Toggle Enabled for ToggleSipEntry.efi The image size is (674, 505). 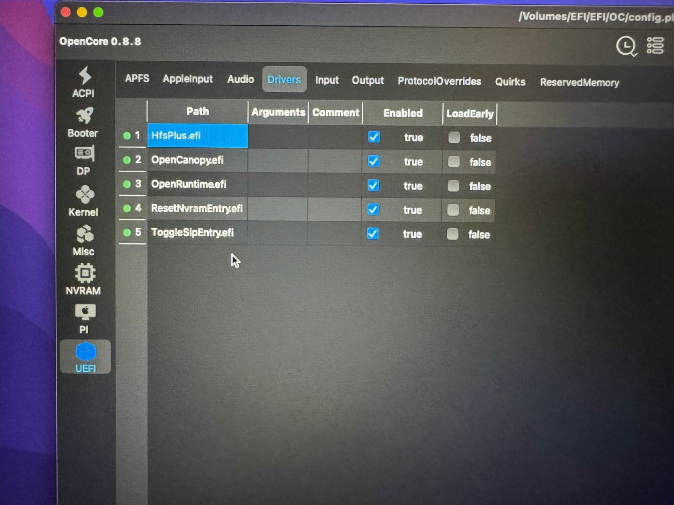tap(373, 233)
